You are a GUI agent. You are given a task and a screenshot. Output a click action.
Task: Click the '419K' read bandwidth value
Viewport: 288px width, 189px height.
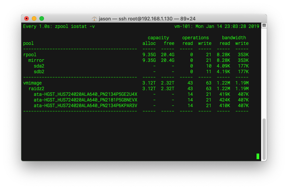pyautogui.click(x=225, y=94)
